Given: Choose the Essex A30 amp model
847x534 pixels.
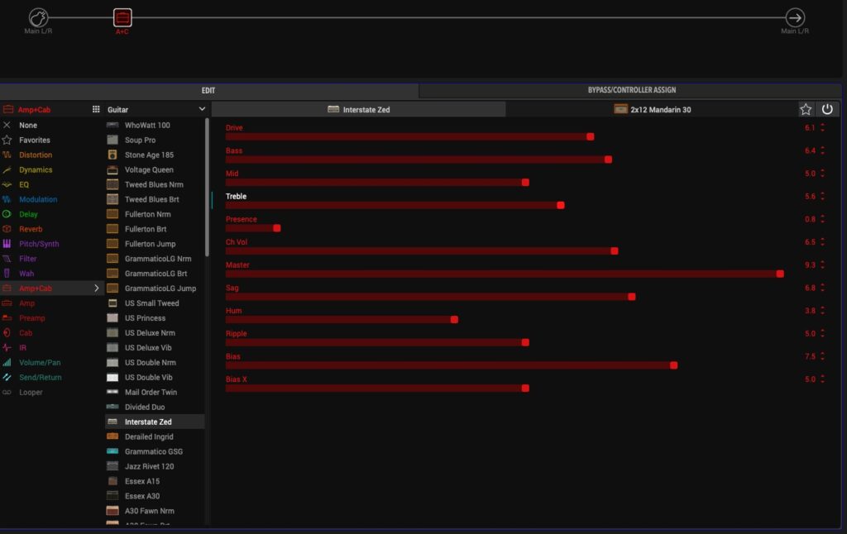Looking at the screenshot, I should (142, 496).
